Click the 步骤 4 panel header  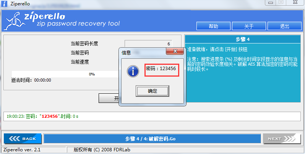243,39
